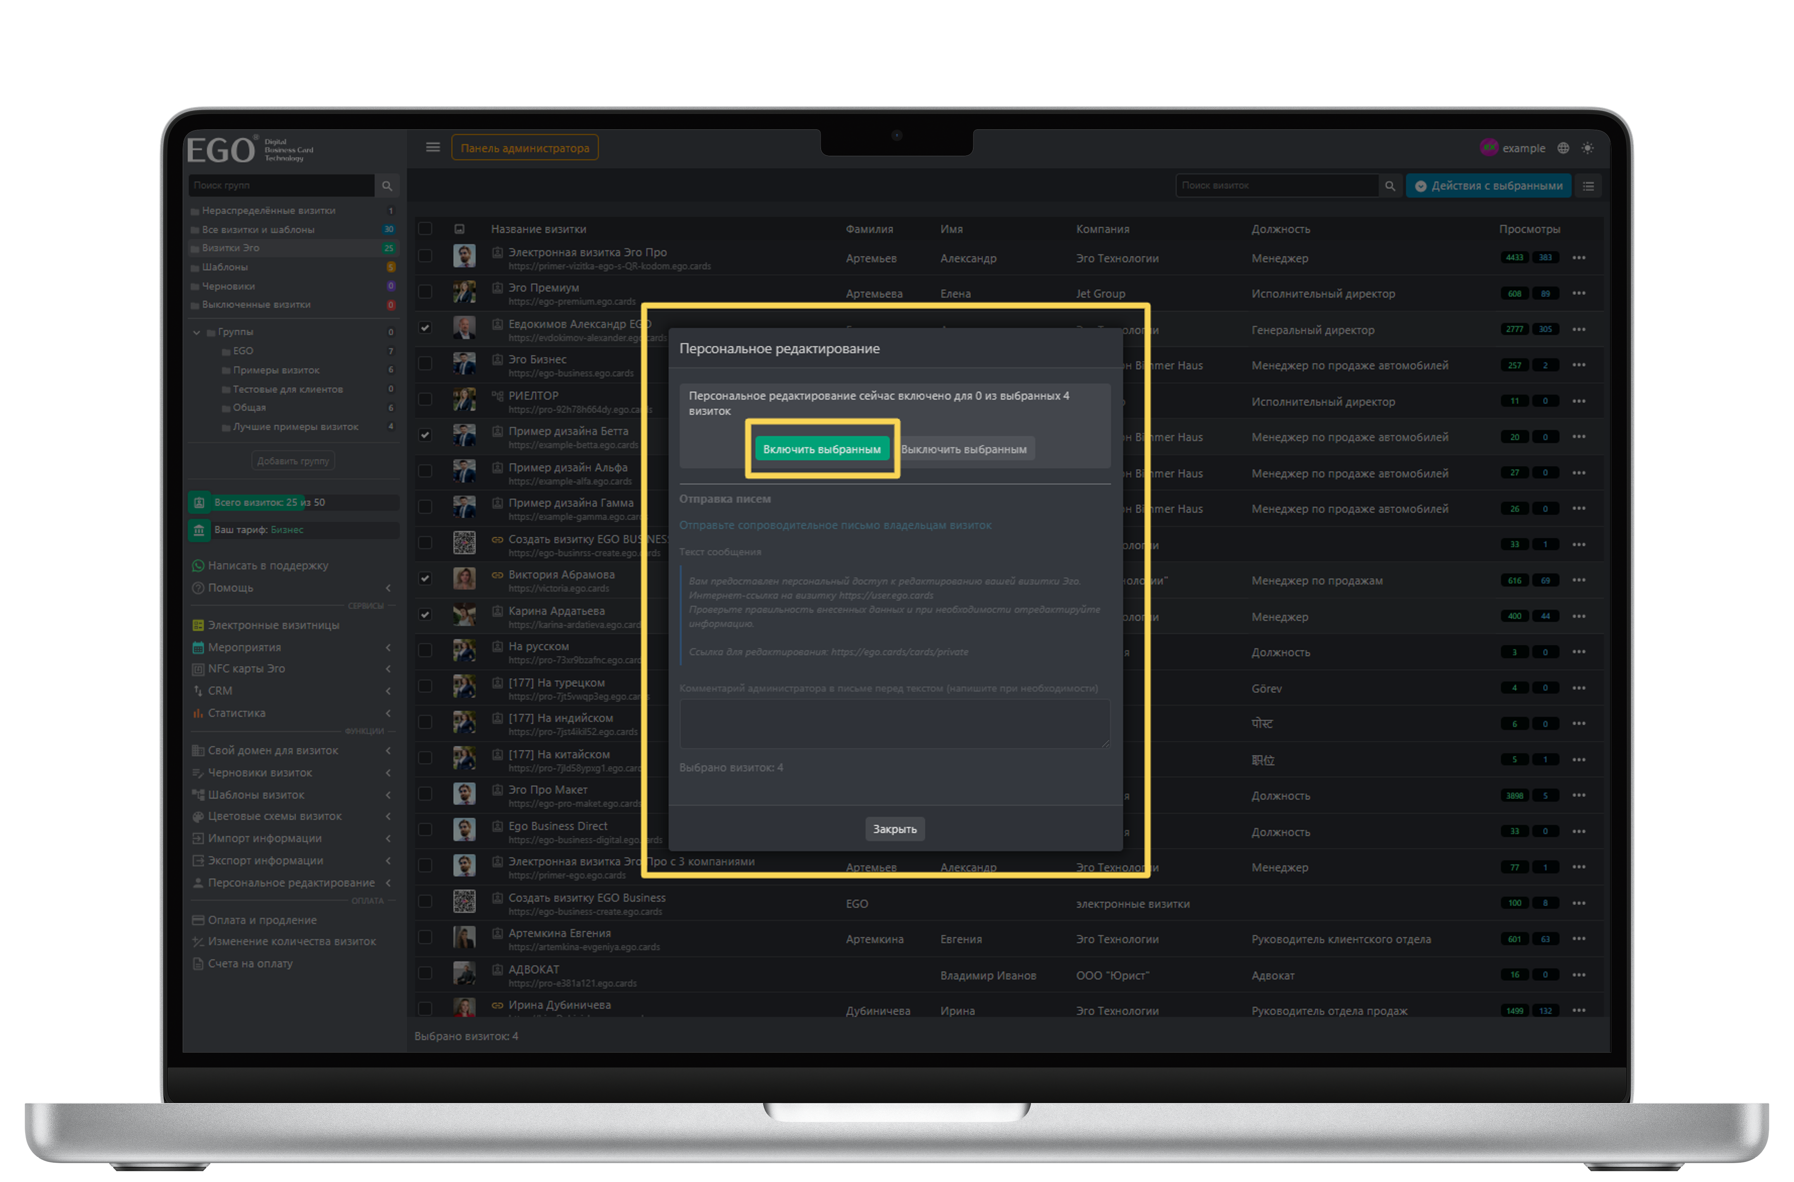Screen dimensions: 1794x1182
Task: Check the Эго Бизнес row checkbox
Action: [425, 362]
